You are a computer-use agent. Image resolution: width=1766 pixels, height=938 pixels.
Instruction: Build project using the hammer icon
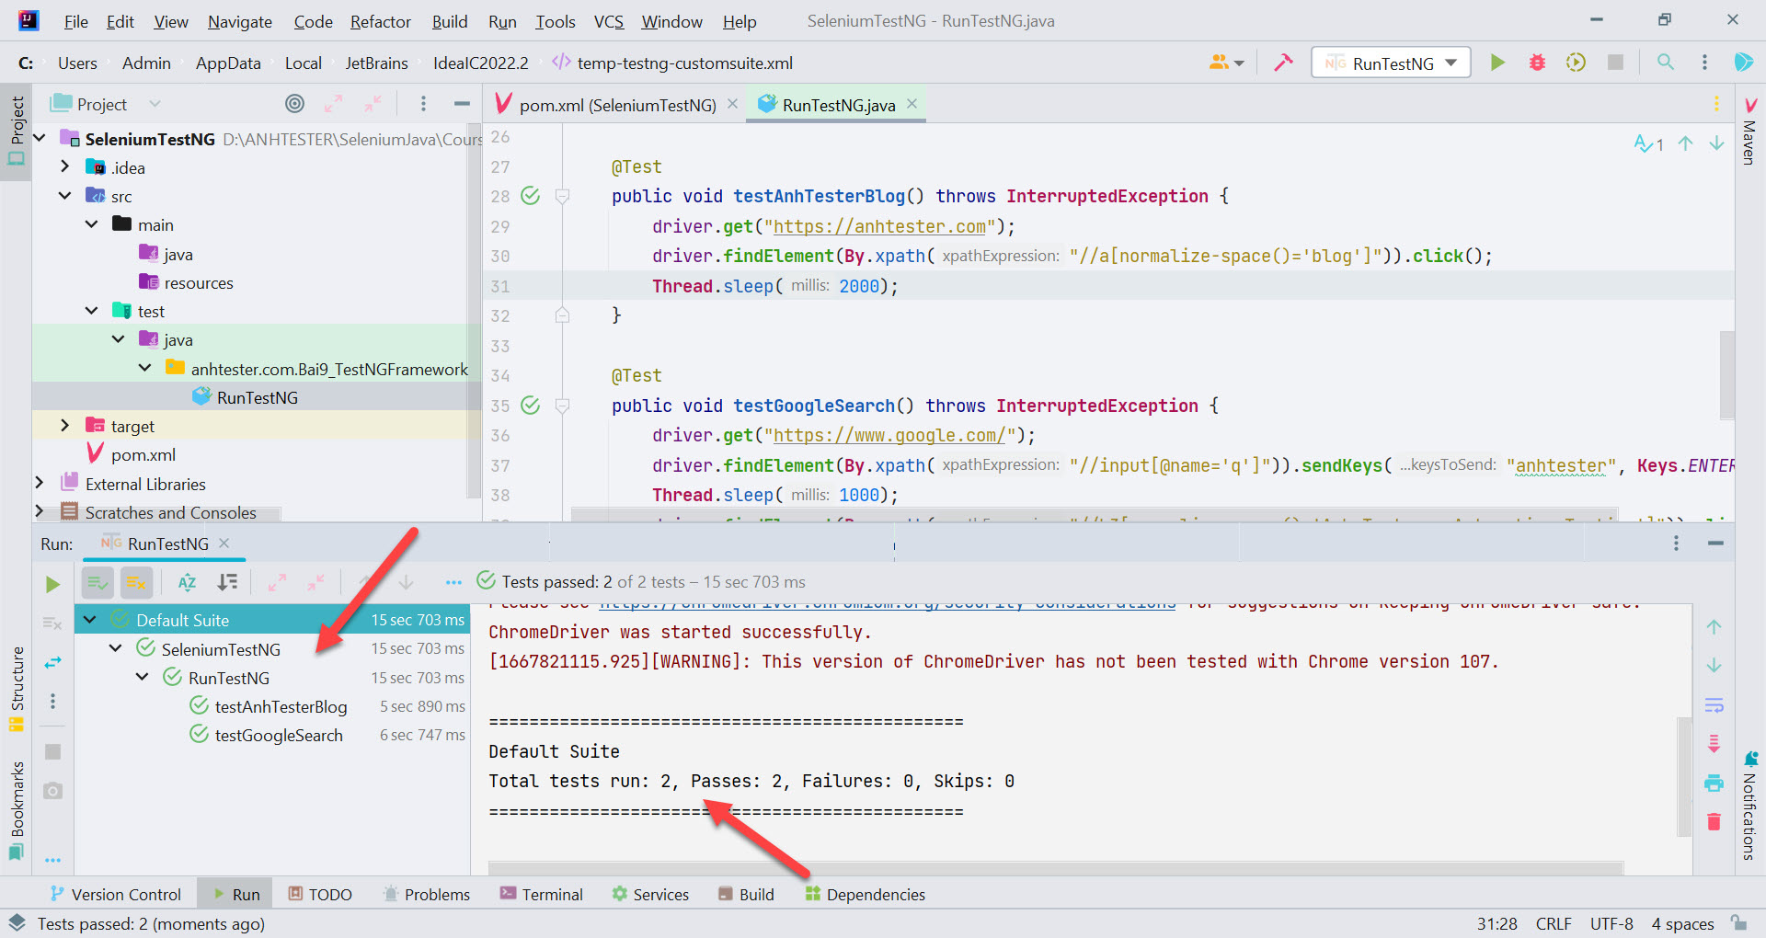click(1283, 63)
